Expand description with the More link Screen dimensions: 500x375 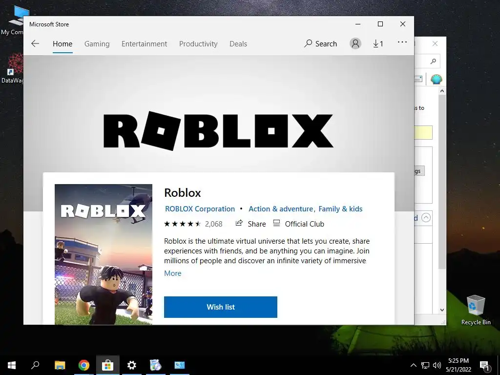tap(172, 273)
